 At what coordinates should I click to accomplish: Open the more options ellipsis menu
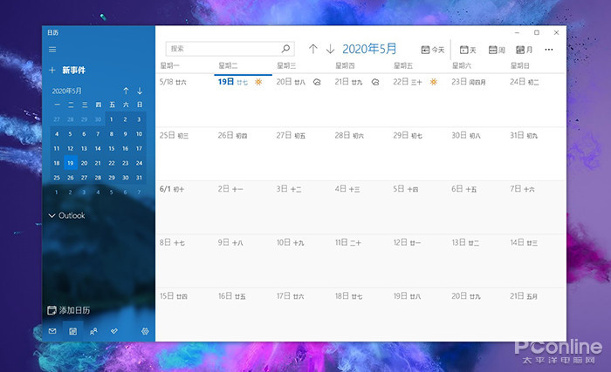coord(549,50)
